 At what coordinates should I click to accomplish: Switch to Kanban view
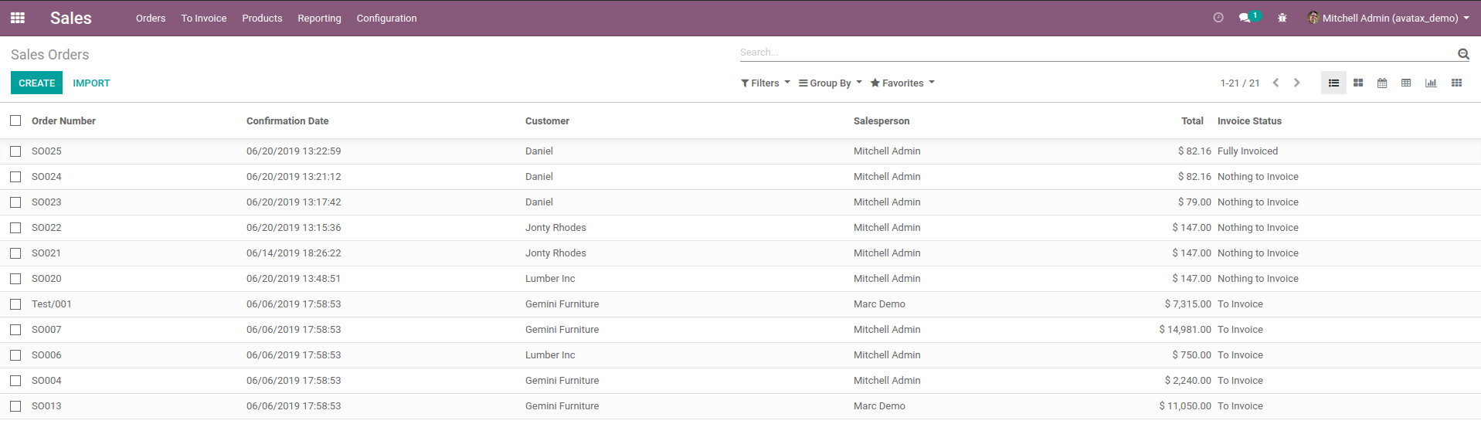[1358, 83]
